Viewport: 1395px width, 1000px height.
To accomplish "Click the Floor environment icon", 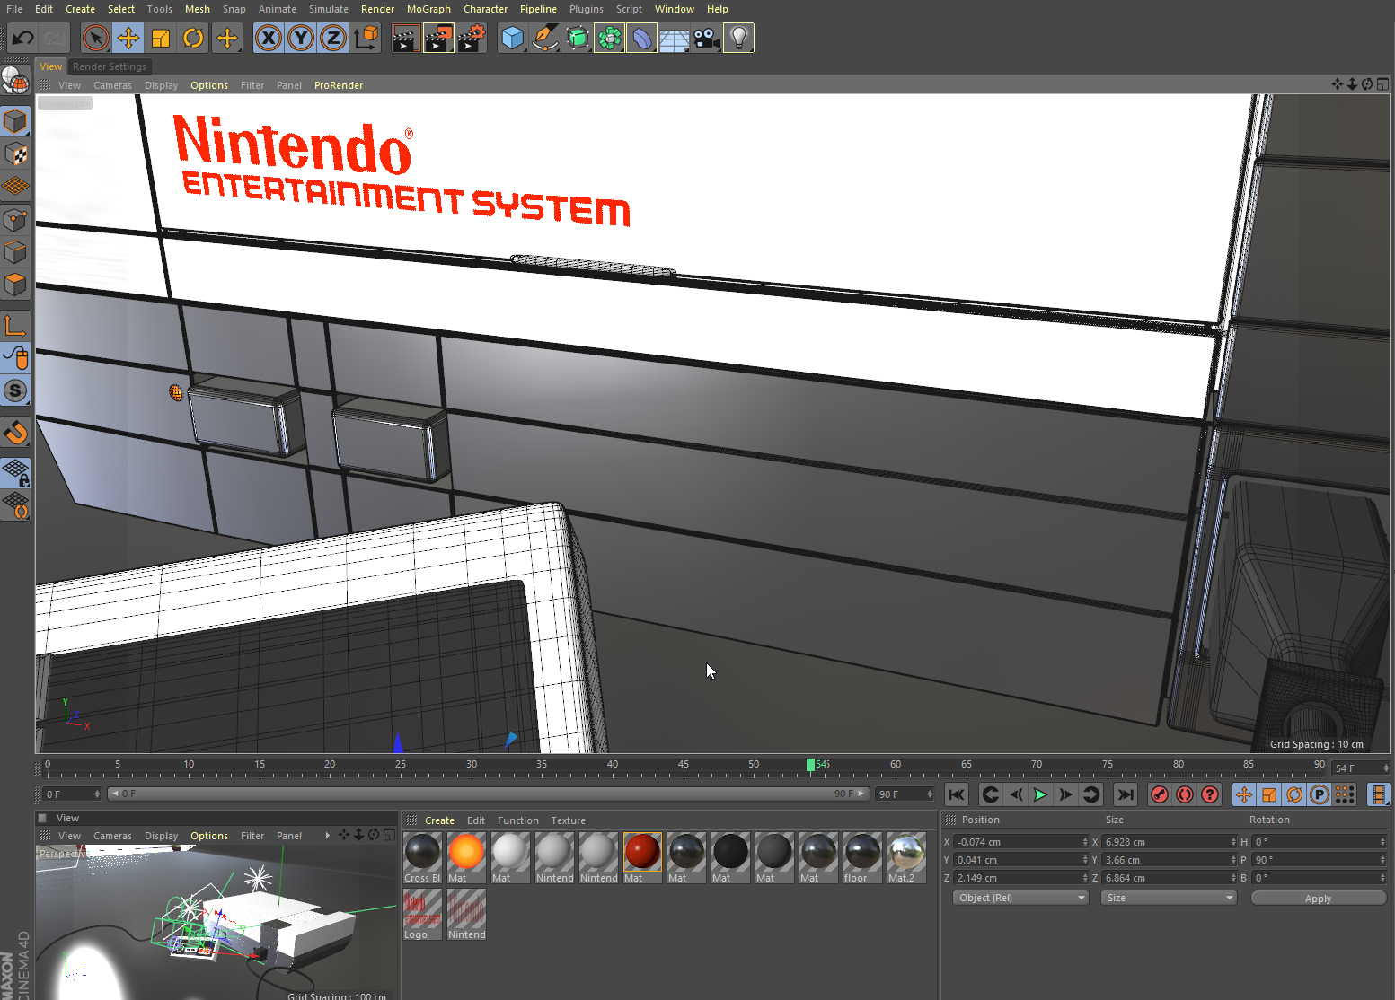I will click(x=674, y=39).
